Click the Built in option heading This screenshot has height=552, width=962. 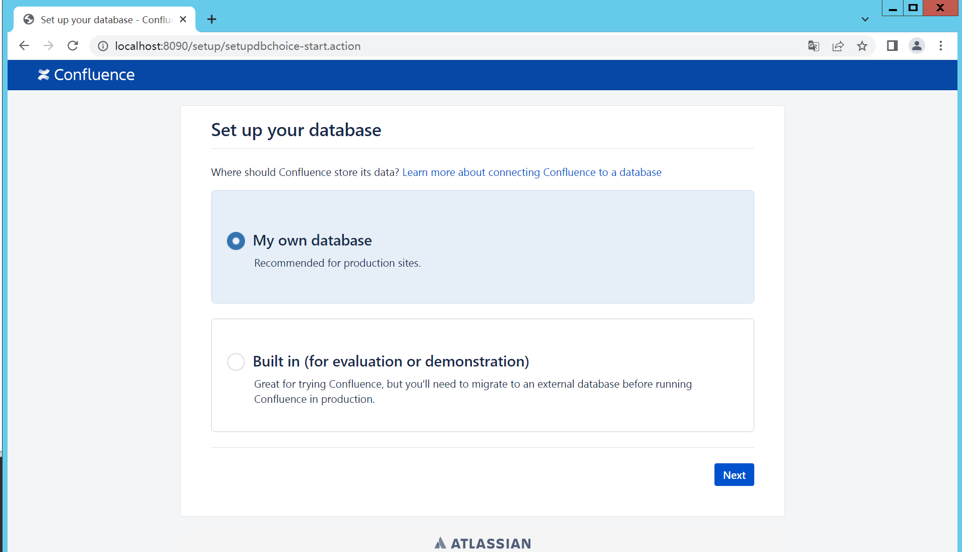point(391,361)
